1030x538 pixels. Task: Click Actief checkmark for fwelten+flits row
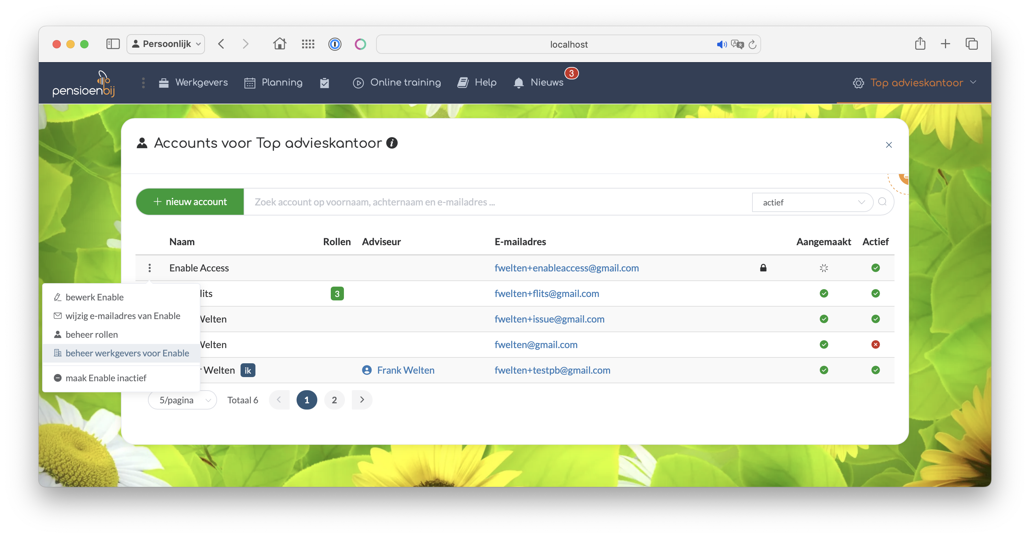[x=875, y=293]
